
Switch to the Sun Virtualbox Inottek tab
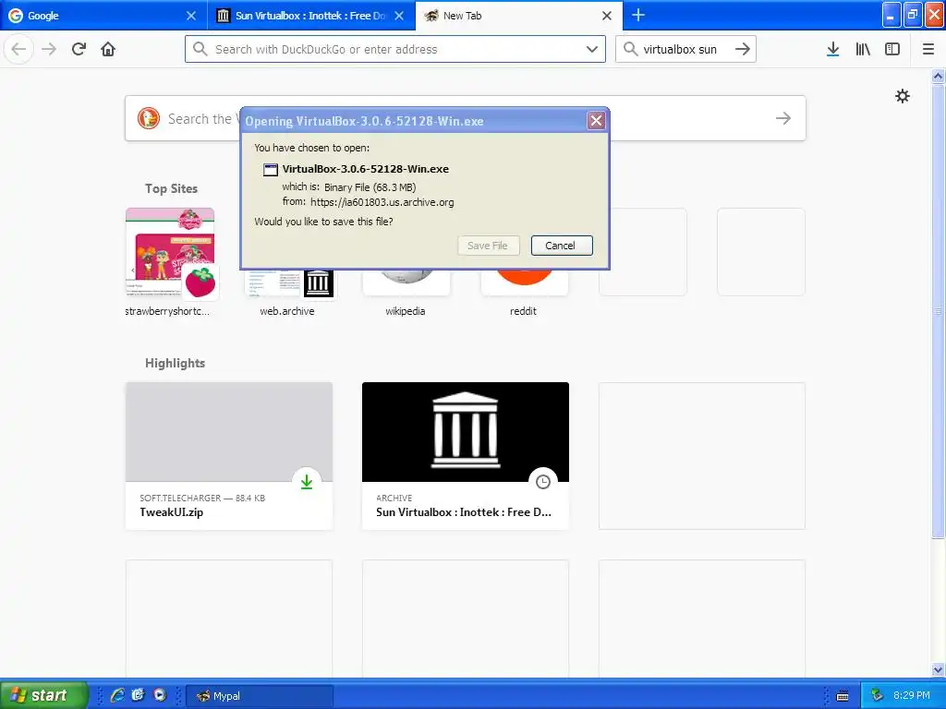click(310, 16)
